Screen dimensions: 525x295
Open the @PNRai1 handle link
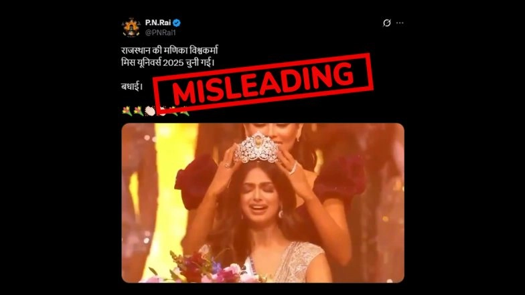click(x=161, y=32)
